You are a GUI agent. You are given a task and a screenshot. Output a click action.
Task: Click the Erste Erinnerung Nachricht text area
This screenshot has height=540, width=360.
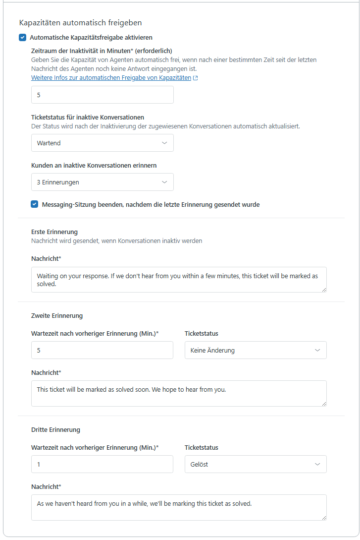tap(178, 280)
